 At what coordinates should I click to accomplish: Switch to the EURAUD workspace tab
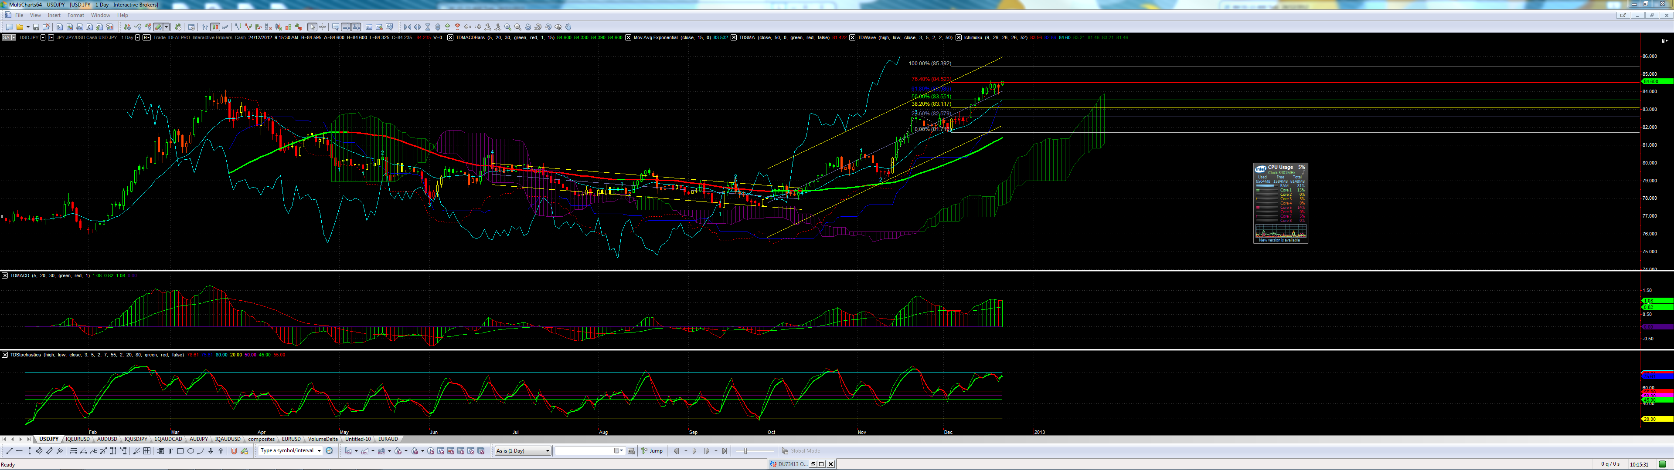[388, 440]
